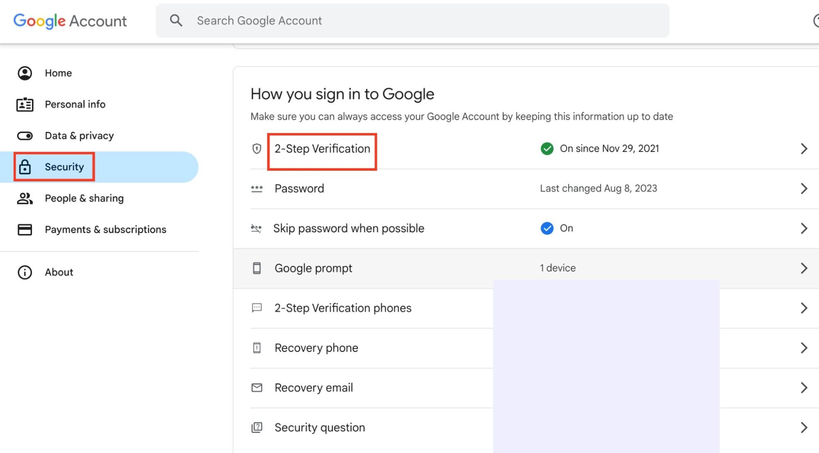
Task: Focus the Search Google Account field
Action: coord(412,20)
